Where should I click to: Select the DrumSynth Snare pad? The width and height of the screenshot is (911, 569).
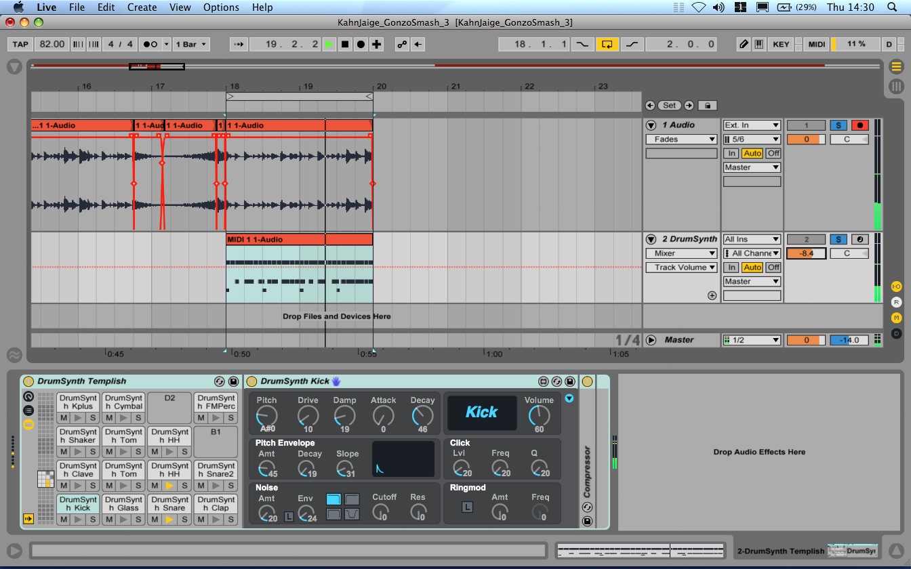(170, 504)
